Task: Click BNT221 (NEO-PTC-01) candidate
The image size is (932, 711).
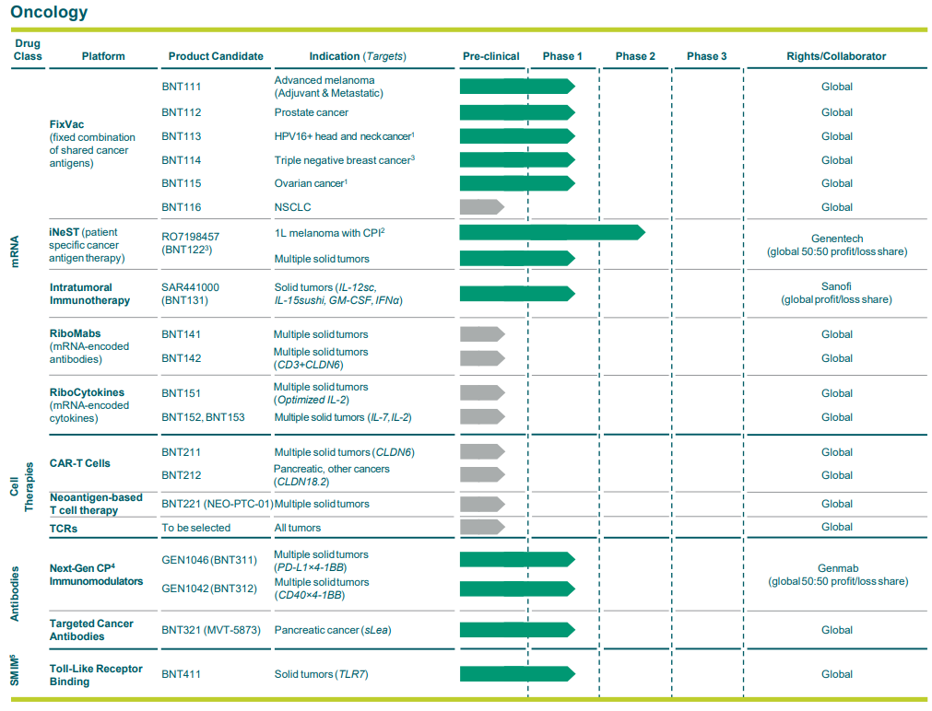Action: pyautogui.click(x=217, y=504)
